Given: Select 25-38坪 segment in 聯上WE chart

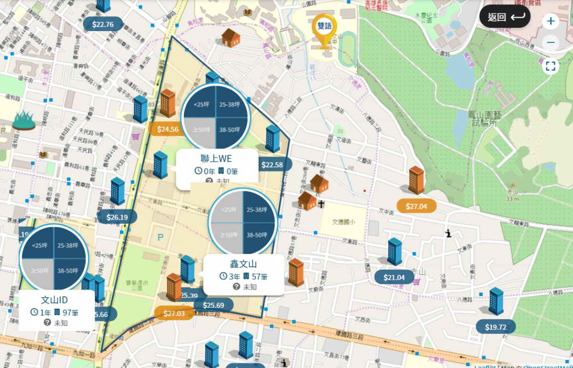Looking at the screenshot, I should tap(231, 103).
